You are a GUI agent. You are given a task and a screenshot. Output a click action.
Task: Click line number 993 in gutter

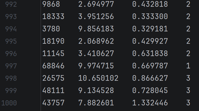(11, 17)
